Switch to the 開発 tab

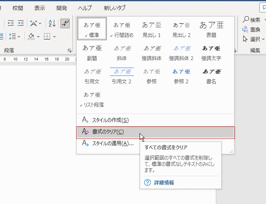pyautogui.click(x=62, y=8)
